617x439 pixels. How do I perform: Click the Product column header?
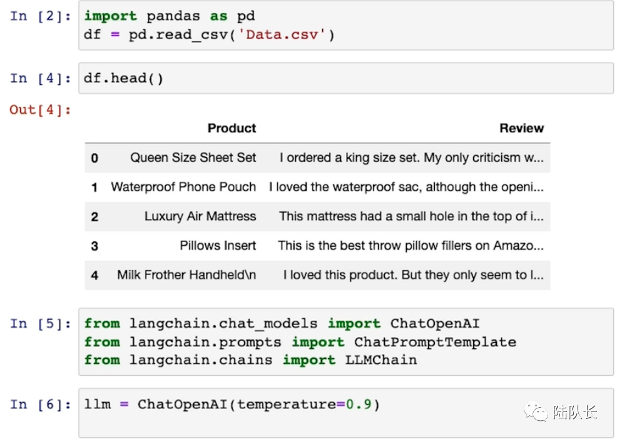[232, 128]
